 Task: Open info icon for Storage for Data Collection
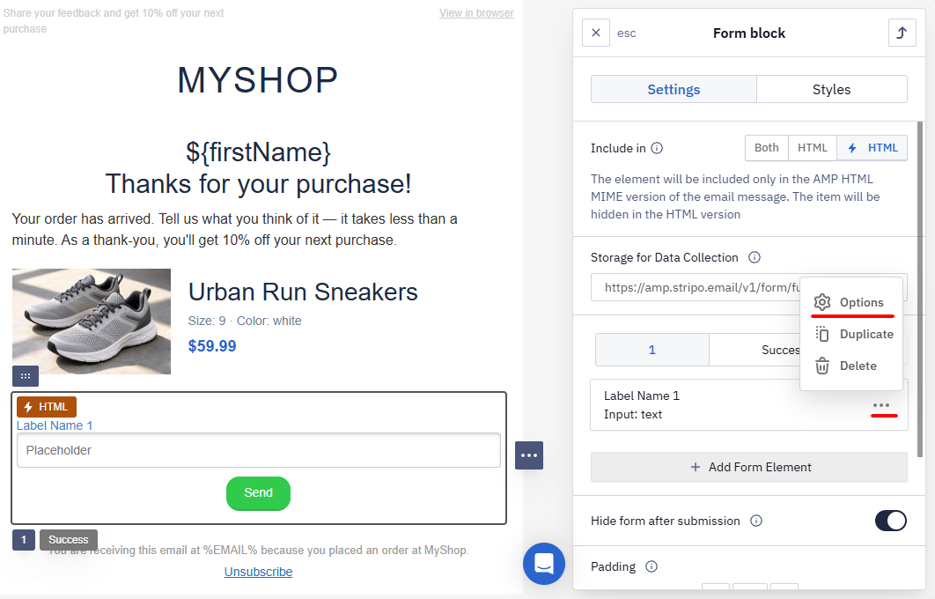click(755, 257)
